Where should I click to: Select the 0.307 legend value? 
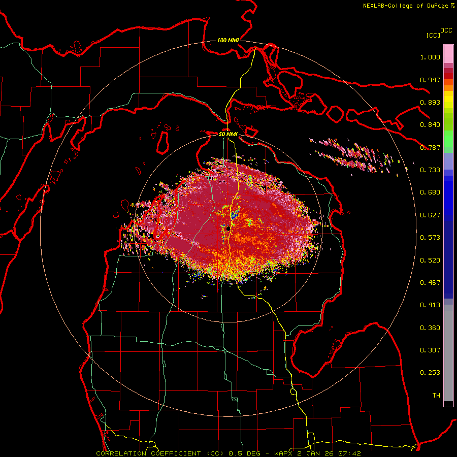(x=430, y=350)
